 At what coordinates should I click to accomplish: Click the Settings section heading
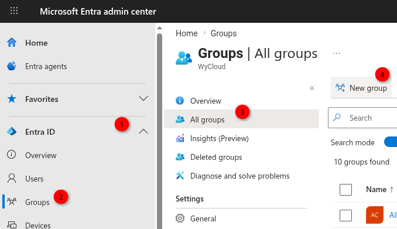coord(190,199)
